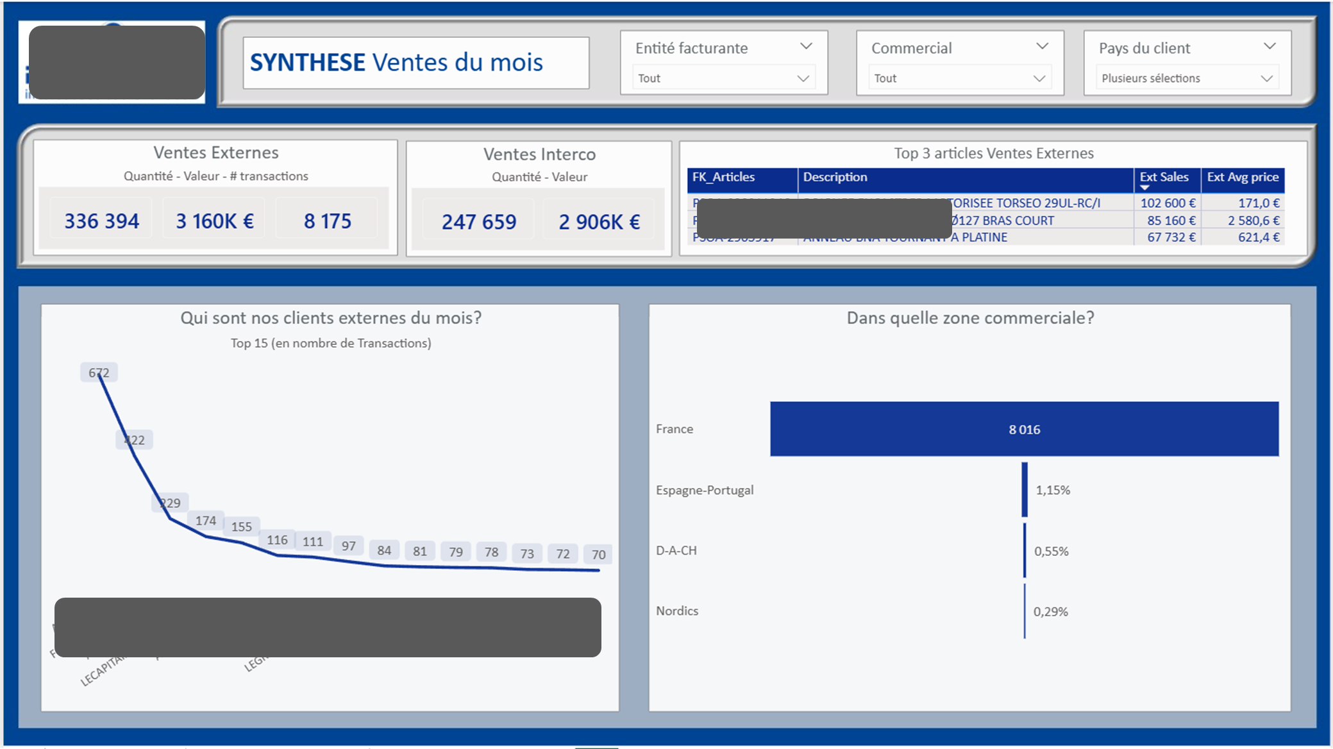Sort by the FK_Articles column header
Viewport: 1333px width, 749px height.
(x=723, y=177)
